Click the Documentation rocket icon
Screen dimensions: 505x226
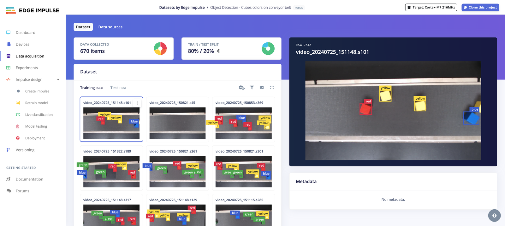pyautogui.click(x=9, y=179)
